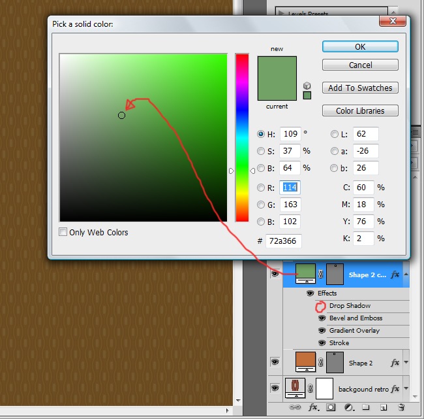Select the Lab a radio button

335,151
